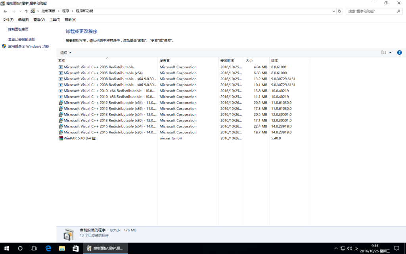This screenshot has height=254, width=406.
Task: Open 查看已安装的更新 link
Action: pyautogui.click(x=21, y=39)
